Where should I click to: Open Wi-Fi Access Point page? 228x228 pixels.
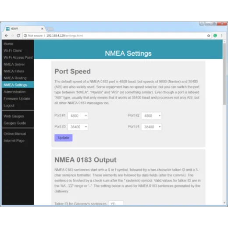pos(18,57)
